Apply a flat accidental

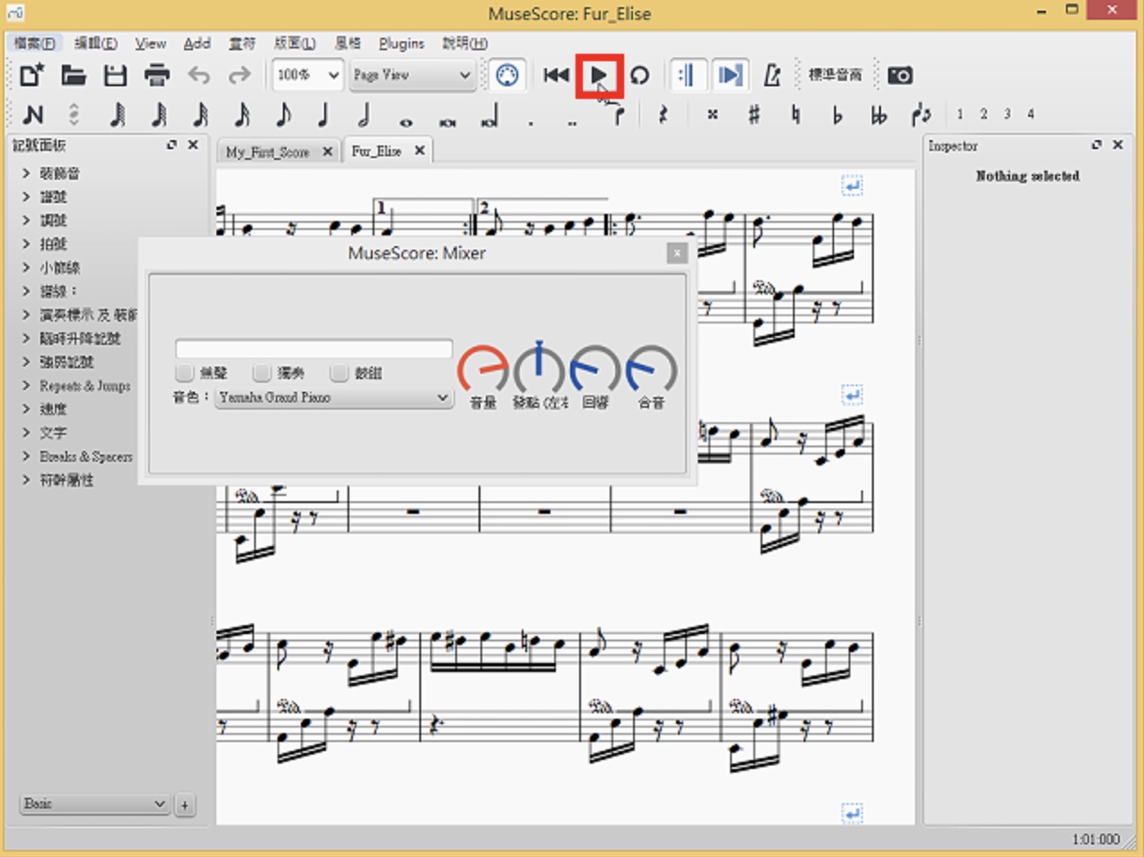837,114
